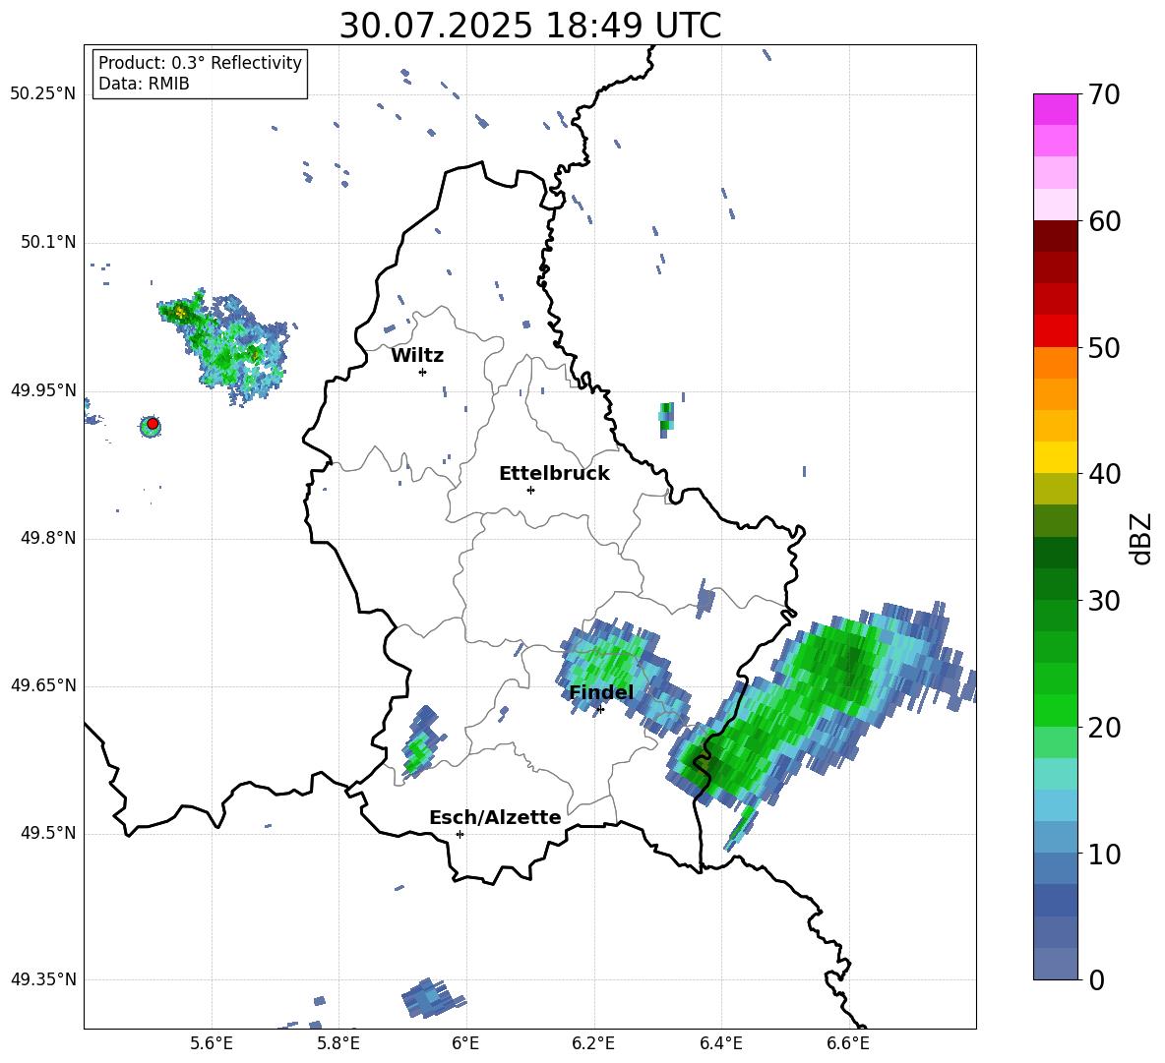
Task: Click the 50.1°N latitude label
Action: 48,242
